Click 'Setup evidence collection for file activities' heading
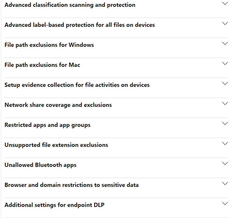Viewport: 240px width, 218px height. pos(77,85)
